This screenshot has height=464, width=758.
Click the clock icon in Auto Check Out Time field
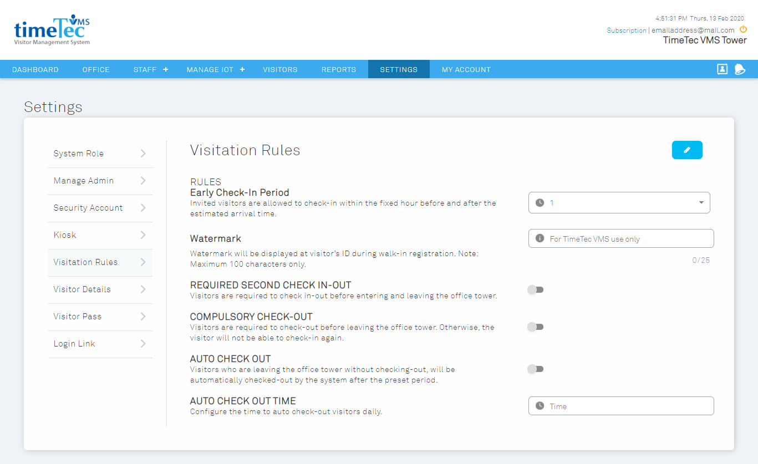click(540, 406)
